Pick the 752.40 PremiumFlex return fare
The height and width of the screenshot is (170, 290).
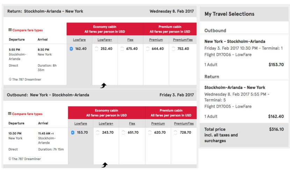tap(173, 49)
